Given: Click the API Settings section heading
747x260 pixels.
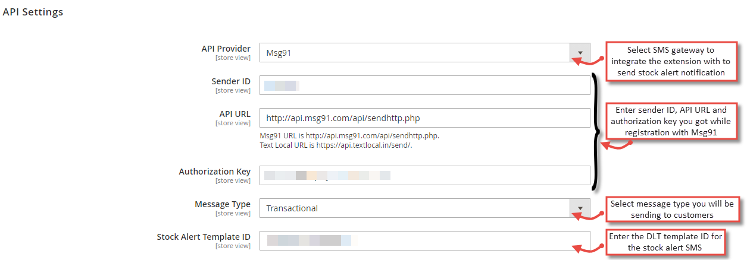Looking at the screenshot, I should coord(33,12).
